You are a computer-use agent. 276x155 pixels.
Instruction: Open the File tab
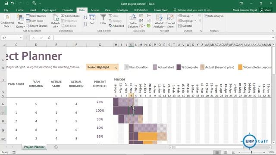[6, 10]
